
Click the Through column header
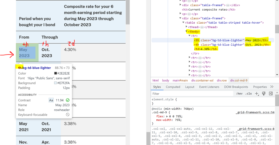(50, 37)
